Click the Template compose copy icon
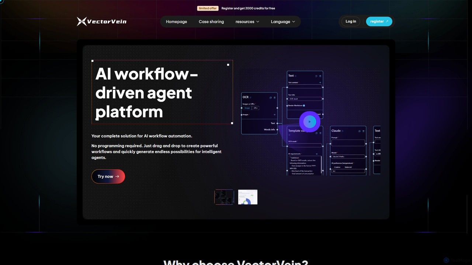This screenshot has width=472, height=265. pyautogui.click(x=316, y=133)
